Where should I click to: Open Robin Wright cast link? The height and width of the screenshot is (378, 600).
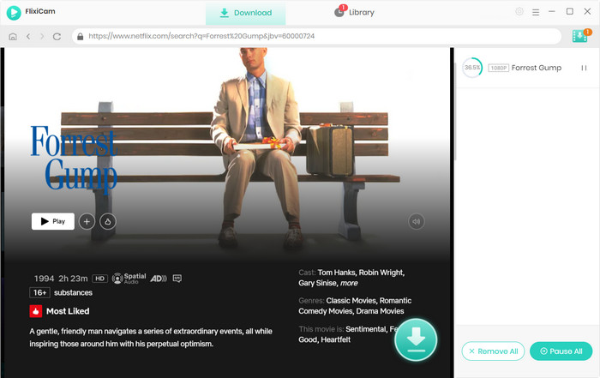[381, 273]
